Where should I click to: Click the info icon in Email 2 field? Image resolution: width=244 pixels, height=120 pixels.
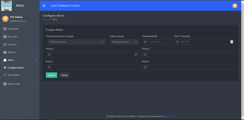point(145,67)
